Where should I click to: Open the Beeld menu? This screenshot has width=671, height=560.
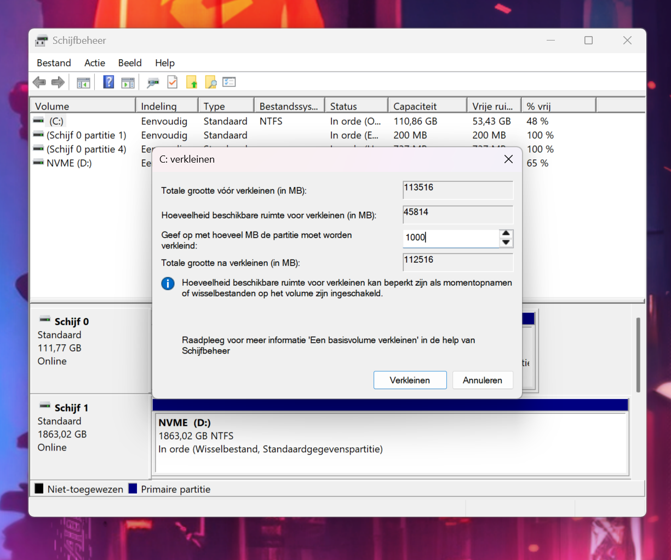click(x=130, y=63)
